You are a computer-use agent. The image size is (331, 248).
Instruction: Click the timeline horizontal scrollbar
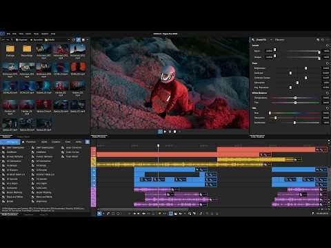point(143,209)
